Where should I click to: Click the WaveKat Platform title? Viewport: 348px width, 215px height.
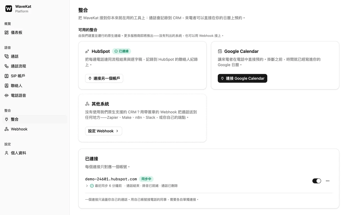pyautogui.click(x=23, y=9)
